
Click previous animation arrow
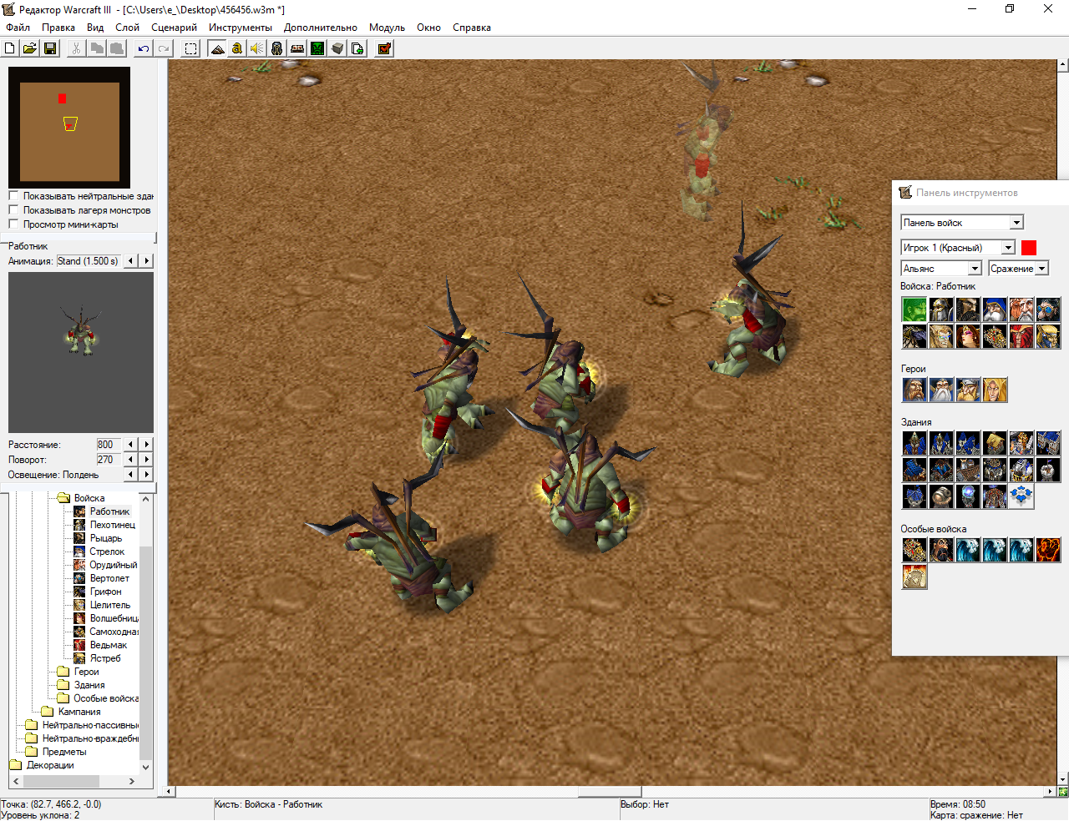click(131, 261)
